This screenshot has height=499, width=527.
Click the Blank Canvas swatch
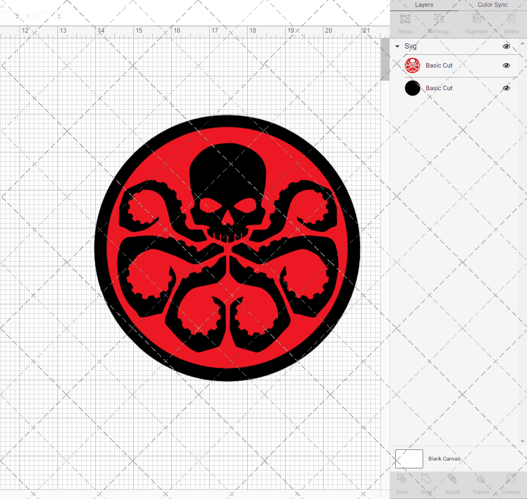409,458
